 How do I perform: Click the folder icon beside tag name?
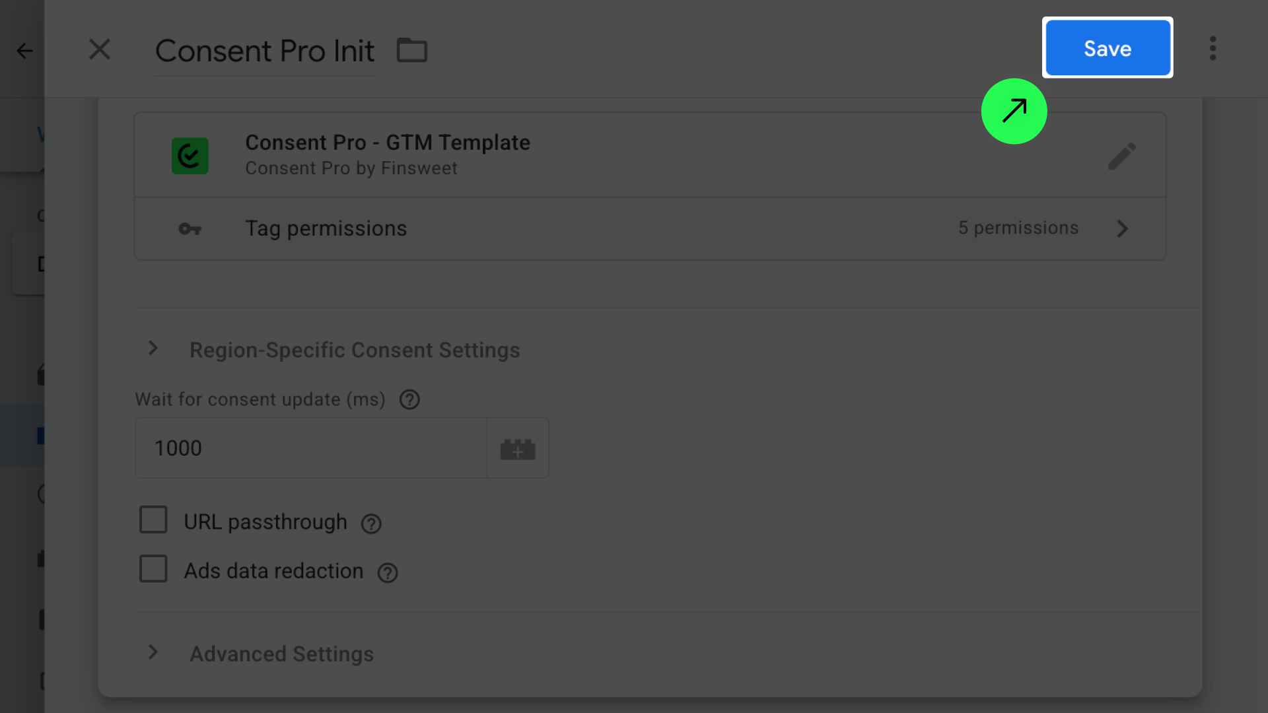[412, 50]
